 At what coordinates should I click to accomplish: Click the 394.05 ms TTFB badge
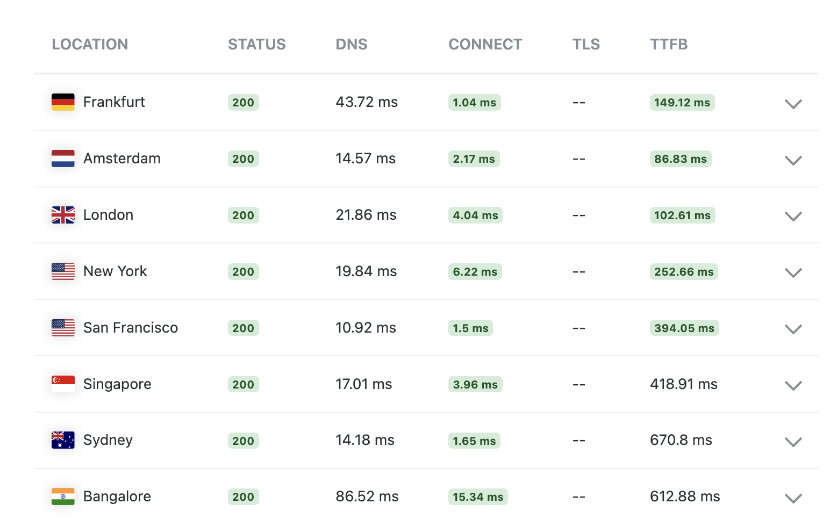pyautogui.click(x=684, y=328)
